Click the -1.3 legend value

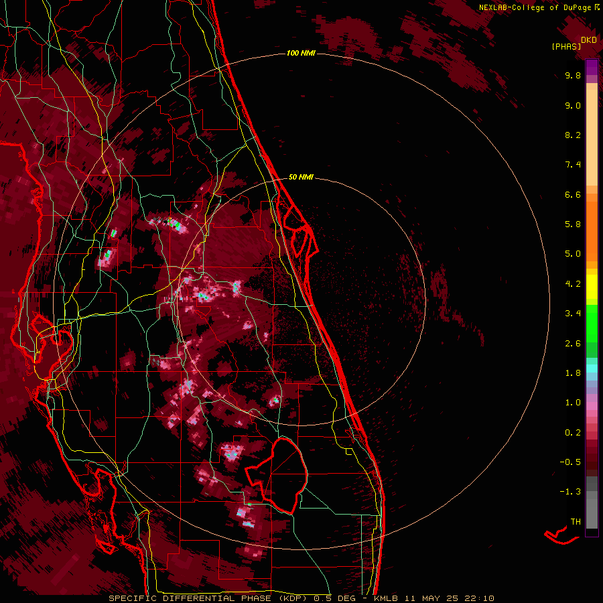(x=570, y=492)
